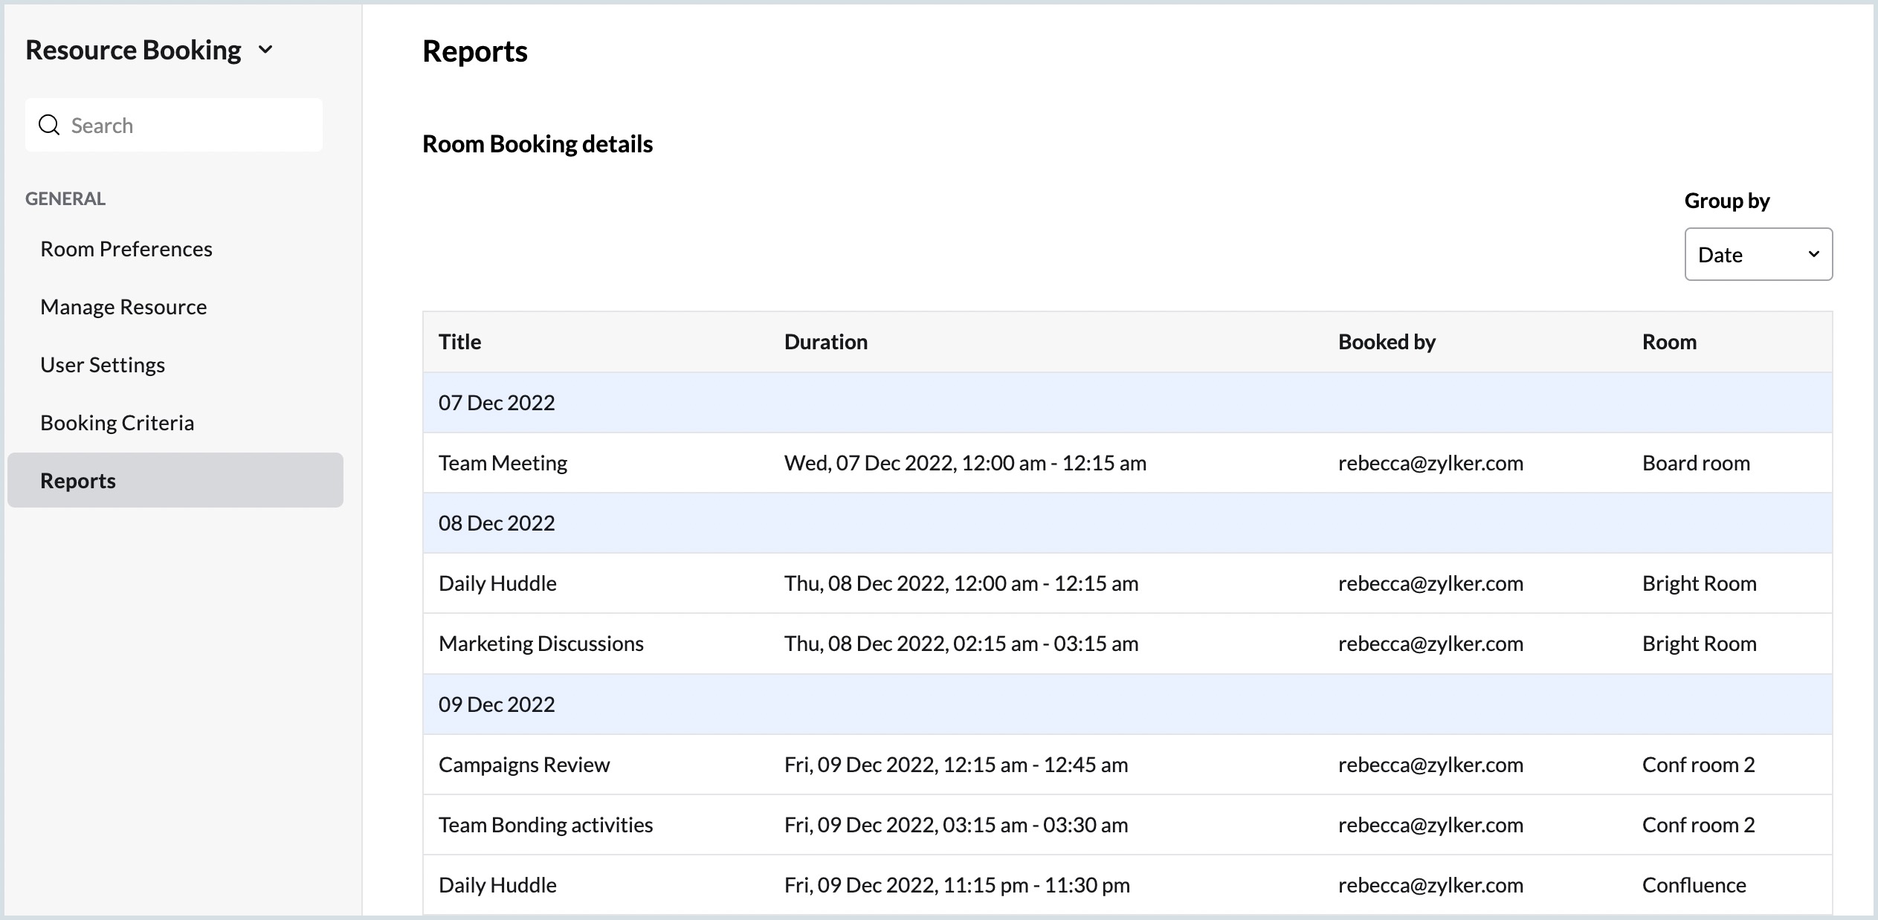Click the Room column header
This screenshot has height=920, width=1878.
click(1668, 342)
